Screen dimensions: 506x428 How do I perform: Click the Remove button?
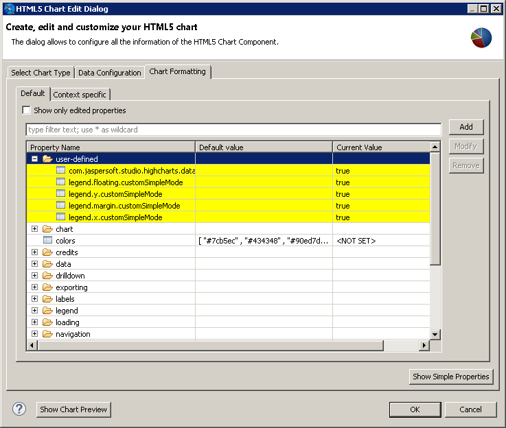[466, 166]
